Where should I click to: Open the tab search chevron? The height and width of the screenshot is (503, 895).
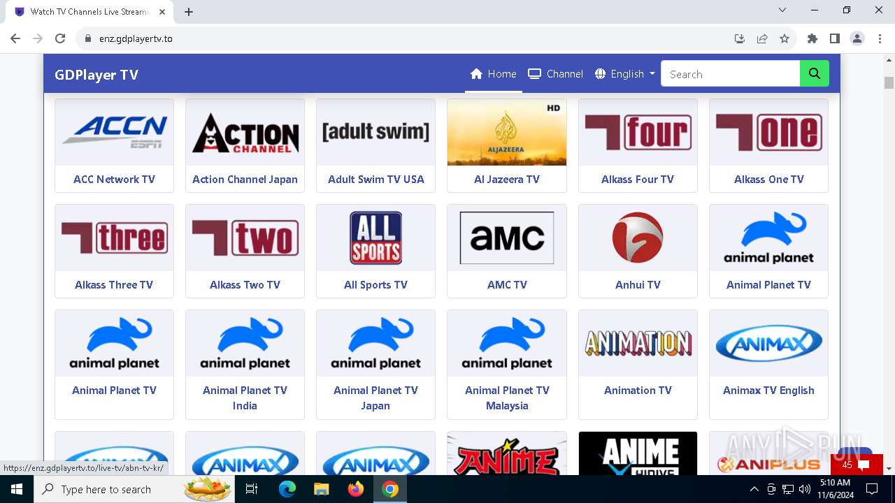coord(782,10)
